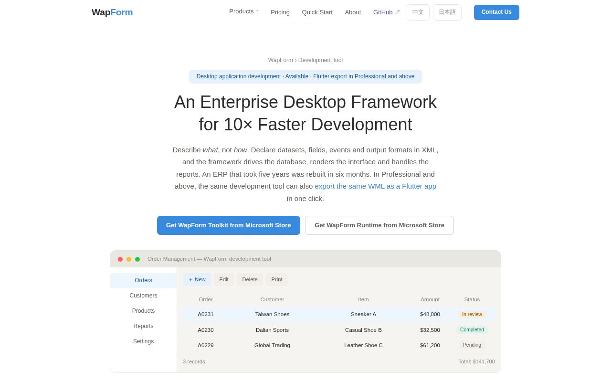Click the In review status badge
Viewport: 611px width, 382px height.
[472, 315]
